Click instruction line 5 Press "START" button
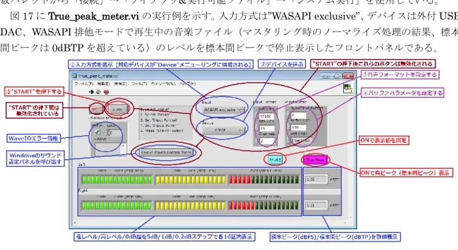Screen dimensions: 458x250 (x=161, y=131)
